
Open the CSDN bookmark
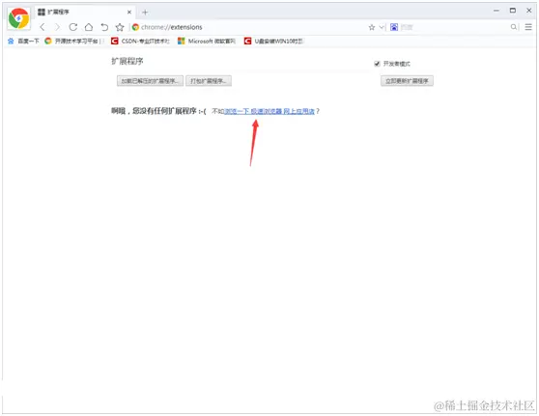pyautogui.click(x=140, y=42)
